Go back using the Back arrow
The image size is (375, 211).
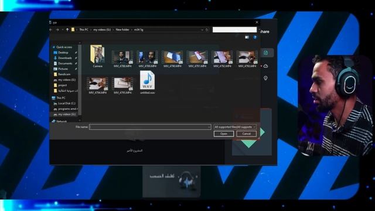click(x=51, y=30)
